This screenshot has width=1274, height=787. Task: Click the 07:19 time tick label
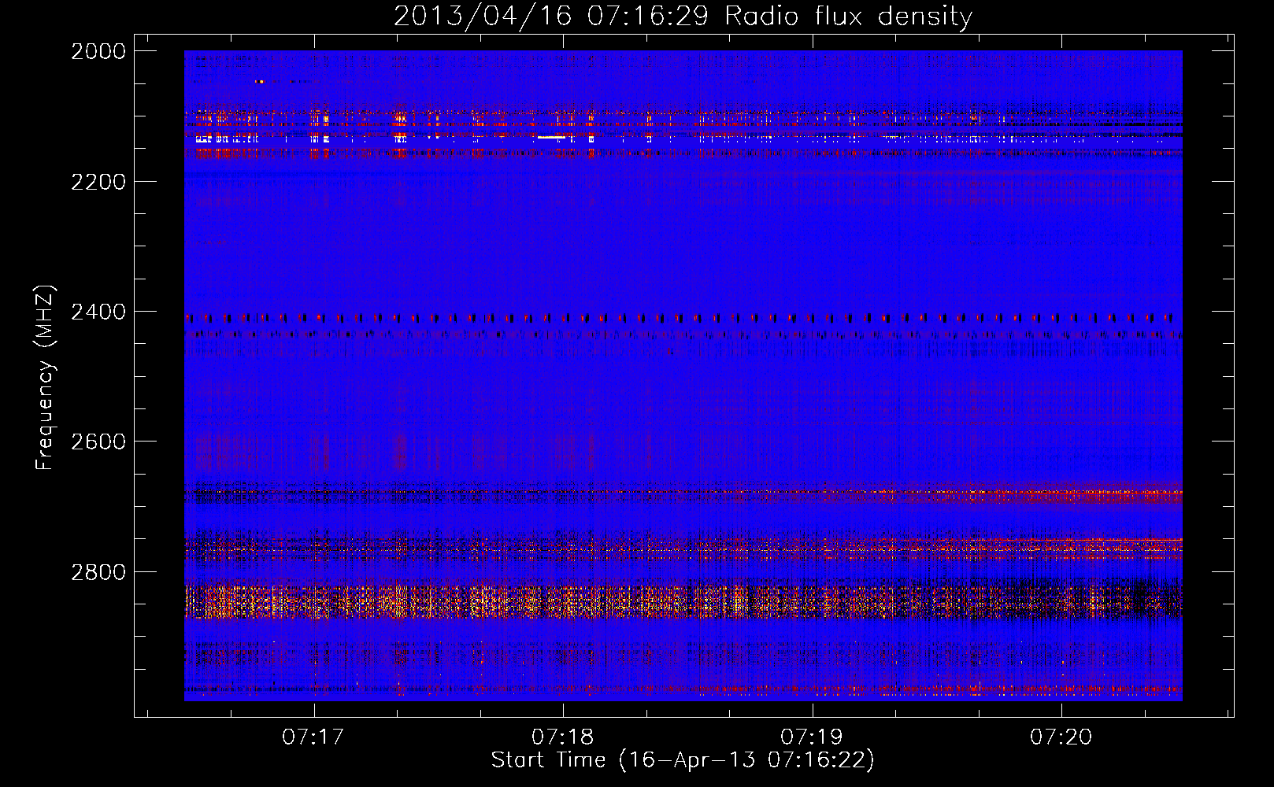click(811, 737)
